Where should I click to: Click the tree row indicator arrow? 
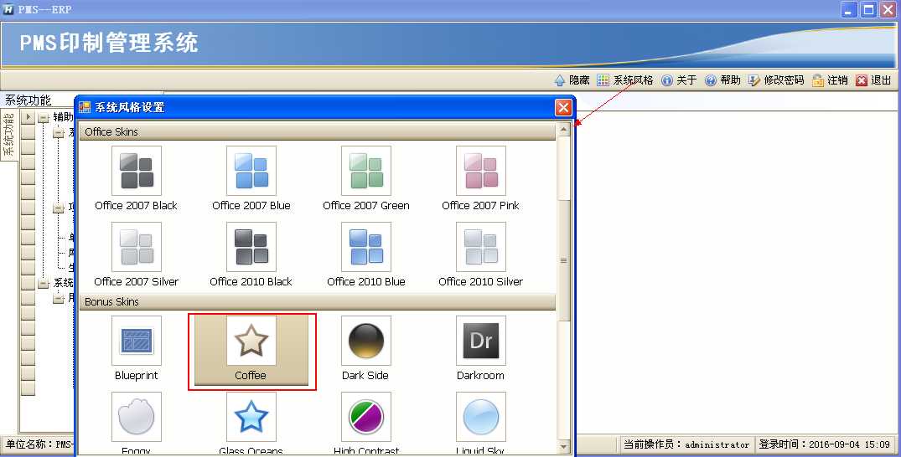click(x=28, y=117)
